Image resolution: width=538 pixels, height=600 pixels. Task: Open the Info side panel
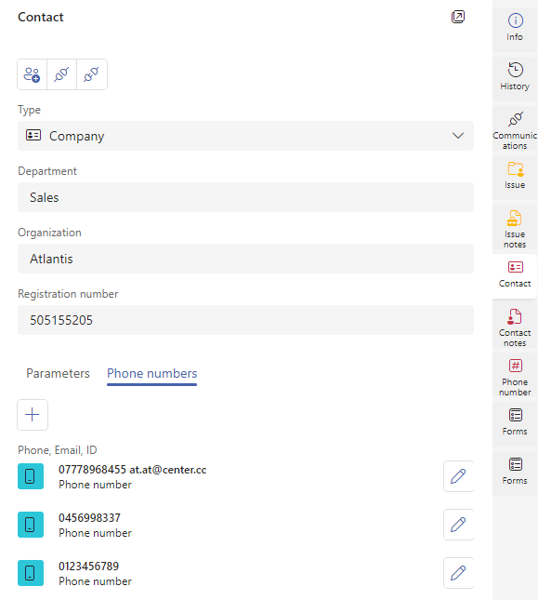[x=515, y=28]
